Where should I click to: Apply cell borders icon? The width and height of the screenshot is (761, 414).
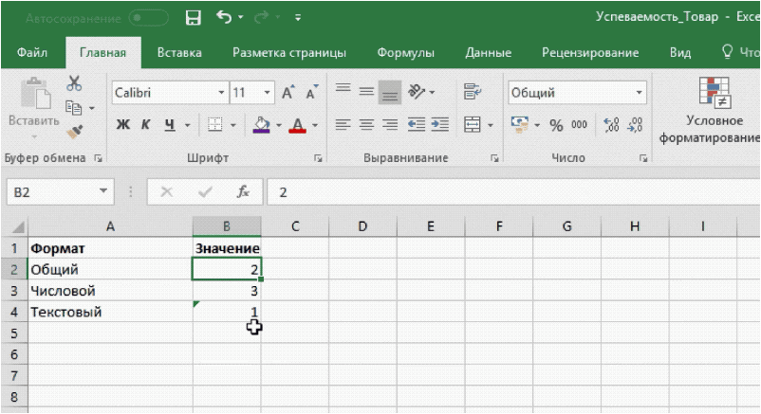pos(215,125)
